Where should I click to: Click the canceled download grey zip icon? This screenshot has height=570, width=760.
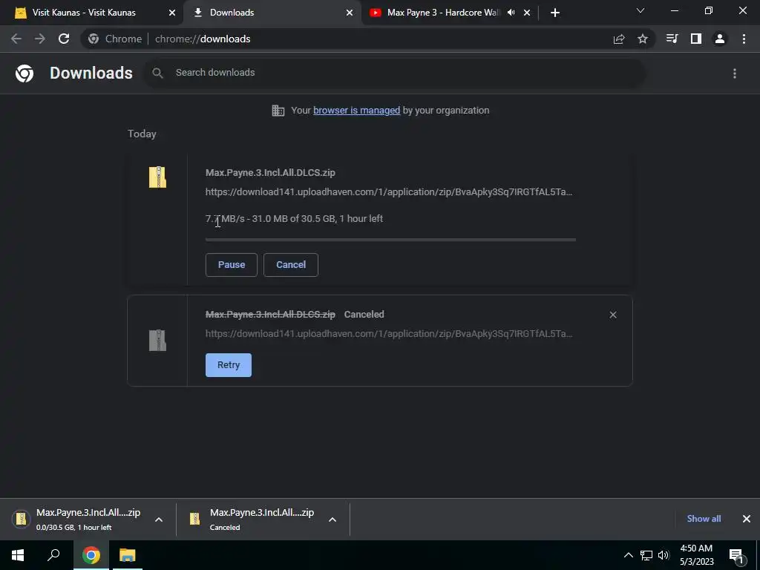[x=157, y=340]
